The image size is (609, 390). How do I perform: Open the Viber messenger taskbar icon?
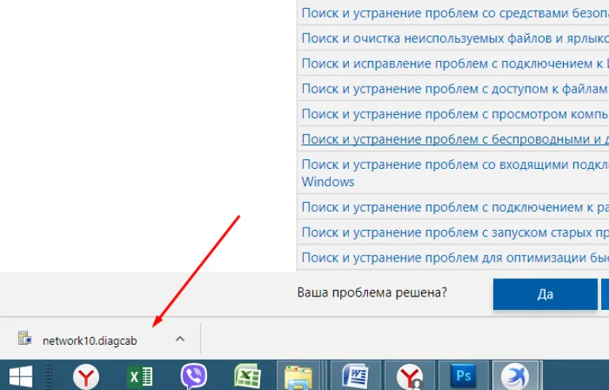click(x=193, y=376)
